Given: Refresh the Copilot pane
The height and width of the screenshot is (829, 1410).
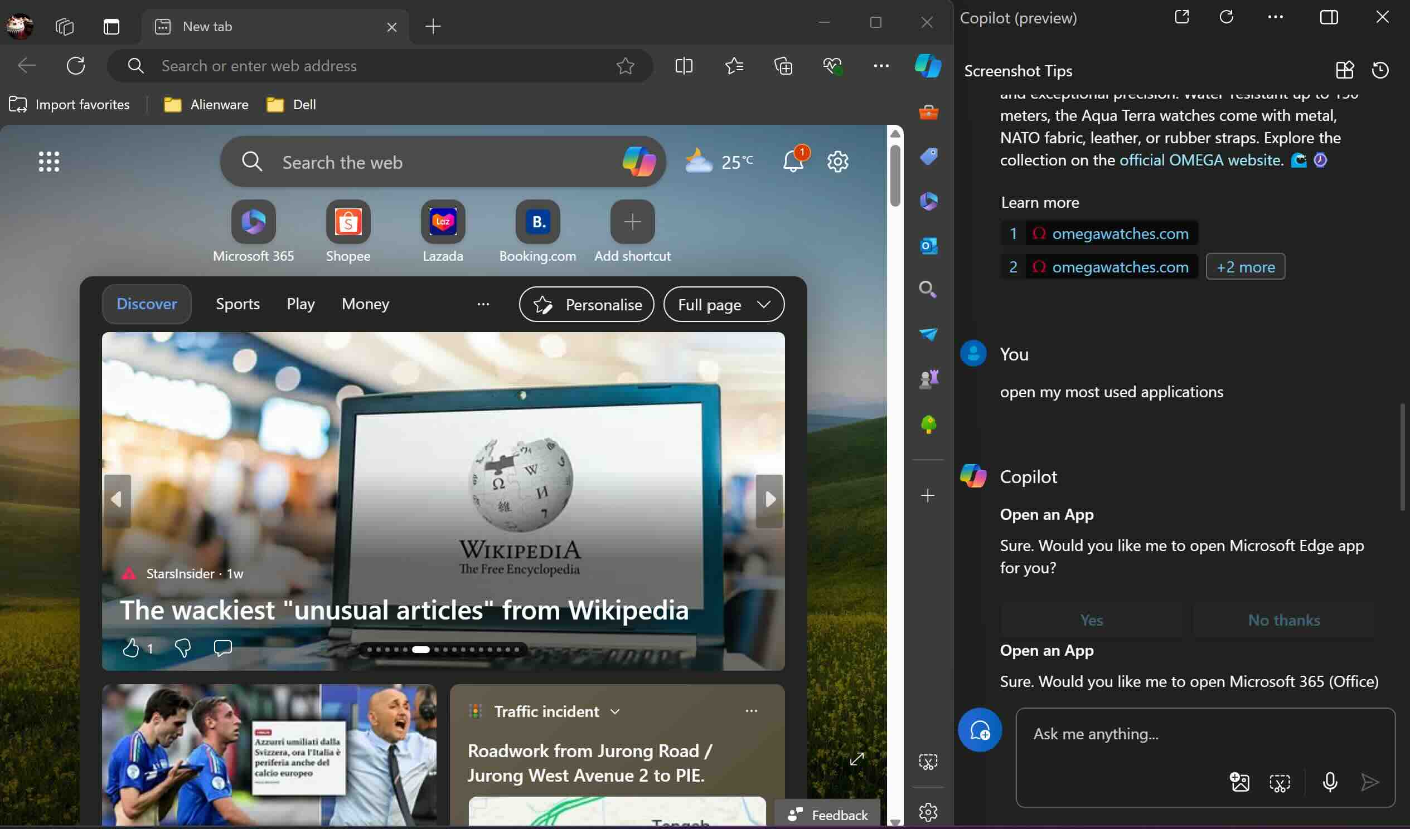Looking at the screenshot, I should 1227,17.
